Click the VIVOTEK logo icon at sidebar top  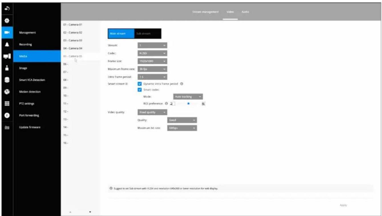pos(7,9)
